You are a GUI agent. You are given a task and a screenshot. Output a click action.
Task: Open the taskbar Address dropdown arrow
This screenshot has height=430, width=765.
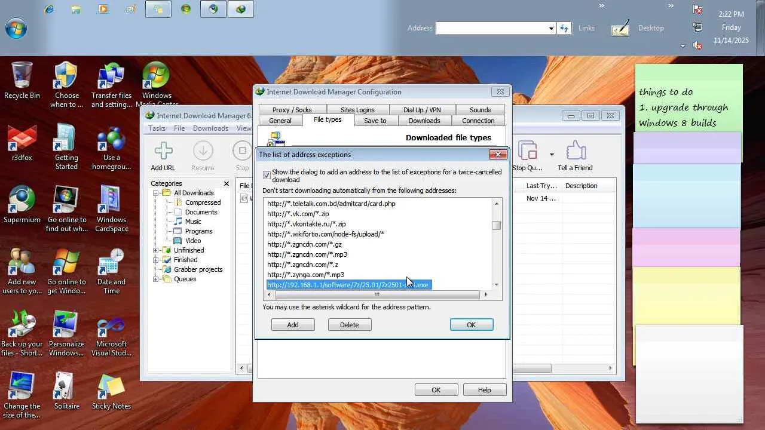coord(551,28)
